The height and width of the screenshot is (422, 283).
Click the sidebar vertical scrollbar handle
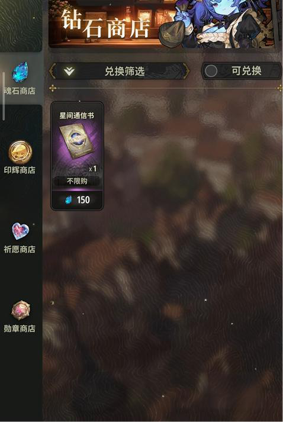click(x=4, y=96)
